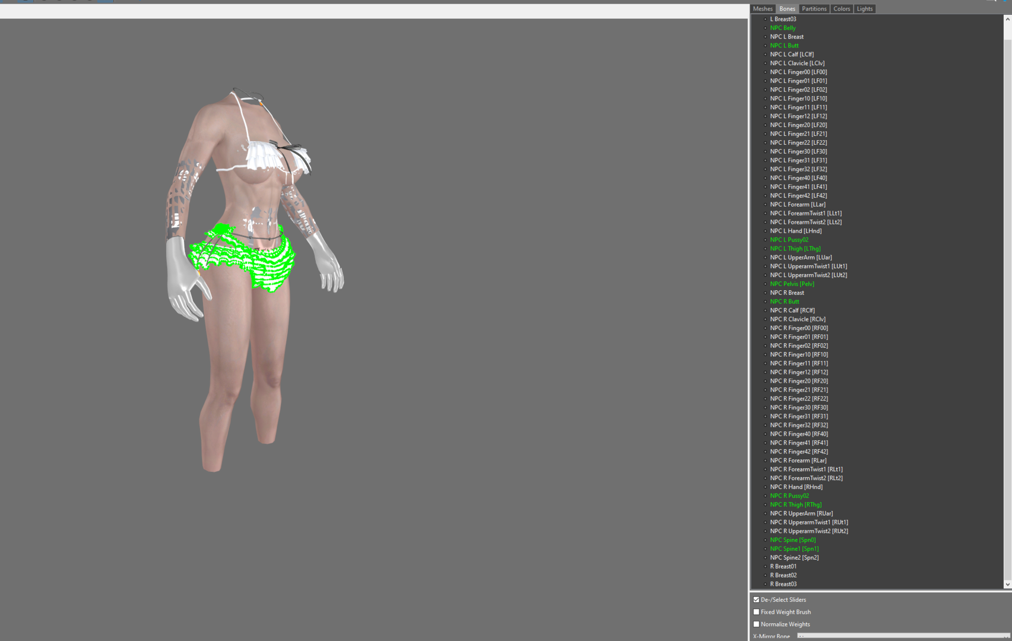Select NPC Spine [Spn0] bone
The height and width of the screenshot is (641, 1012).
(793, 540)
